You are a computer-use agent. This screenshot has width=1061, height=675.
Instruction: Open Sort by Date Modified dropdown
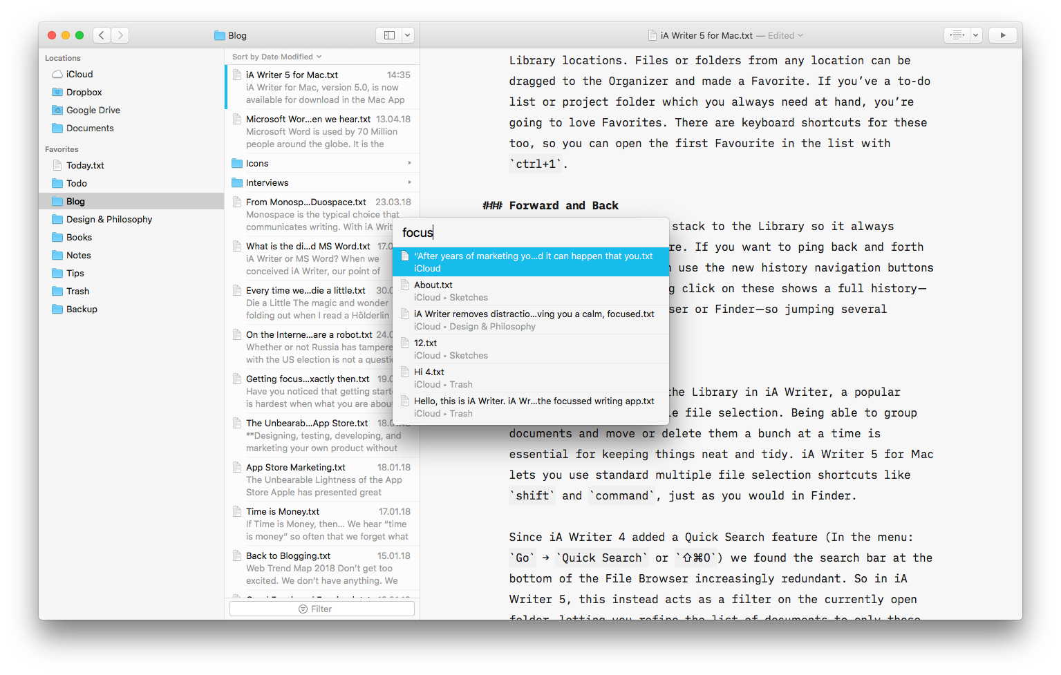pos(276,57)
